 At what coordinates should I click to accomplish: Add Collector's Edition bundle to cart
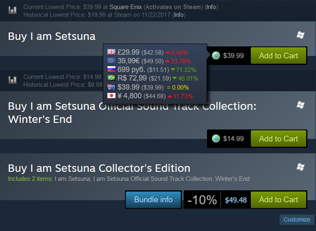(x=278, y=199)
